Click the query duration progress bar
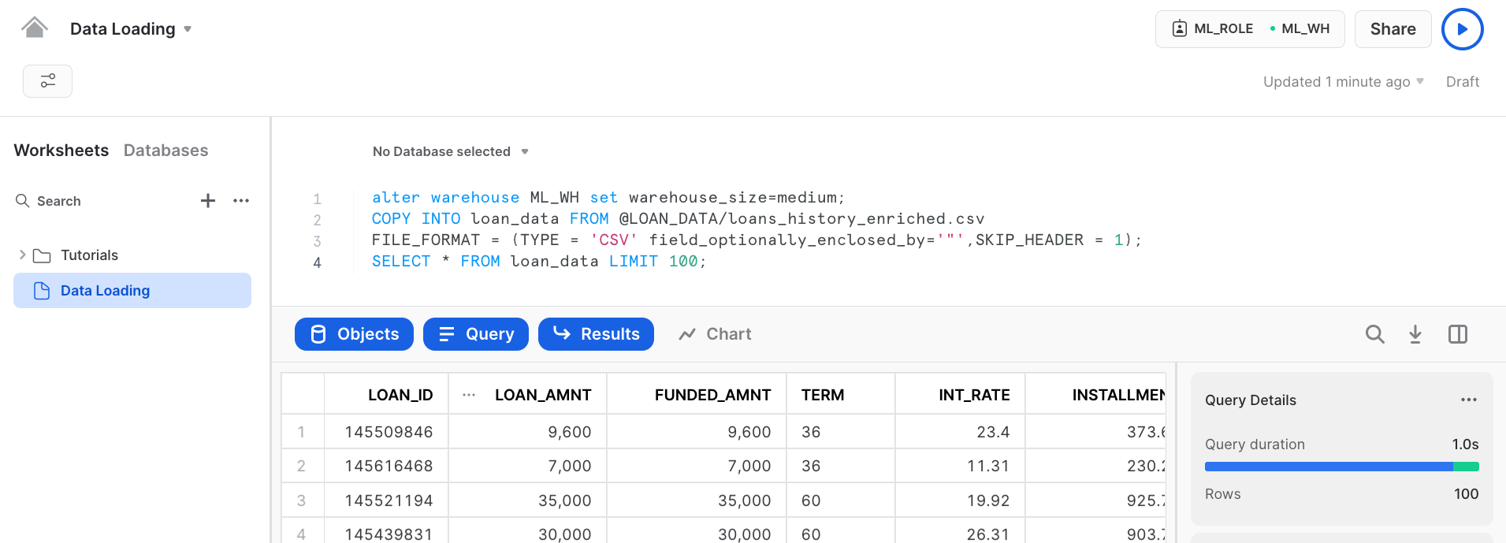 click(x=1341, y=467)
